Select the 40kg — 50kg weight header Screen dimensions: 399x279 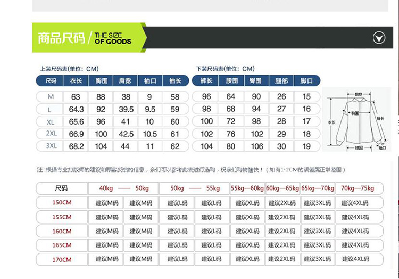(x=123, y=188)
